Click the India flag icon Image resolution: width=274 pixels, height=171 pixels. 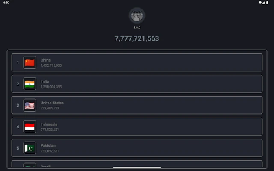pyautogui.click(x=30, y=84)
